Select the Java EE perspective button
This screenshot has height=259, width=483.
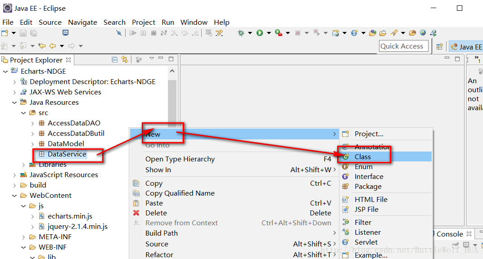click(x=466, y=47)
